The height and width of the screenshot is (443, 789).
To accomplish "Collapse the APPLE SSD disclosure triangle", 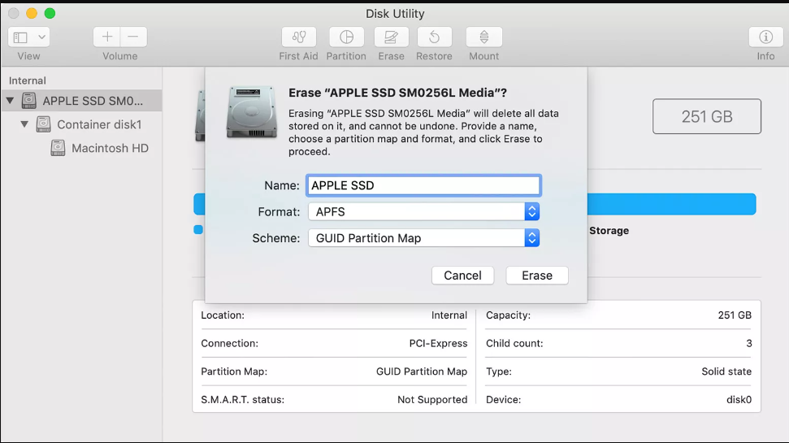I will (10, 101).
